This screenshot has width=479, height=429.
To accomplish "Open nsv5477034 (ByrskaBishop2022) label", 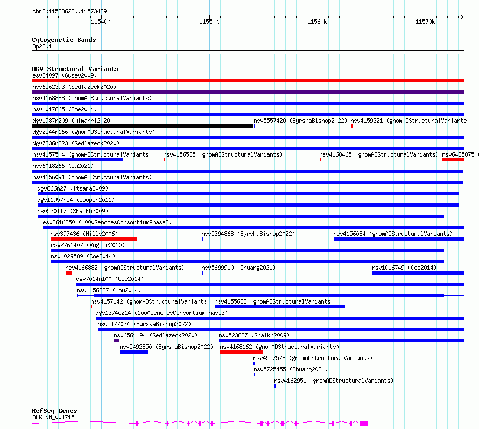I will tap(144, 324).
